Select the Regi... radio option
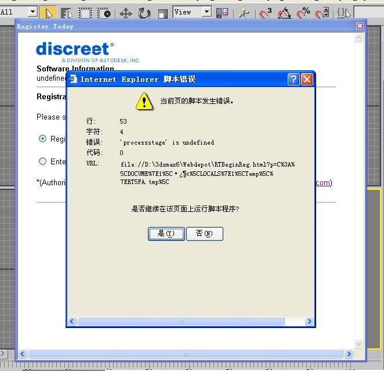 pos(42,139)
